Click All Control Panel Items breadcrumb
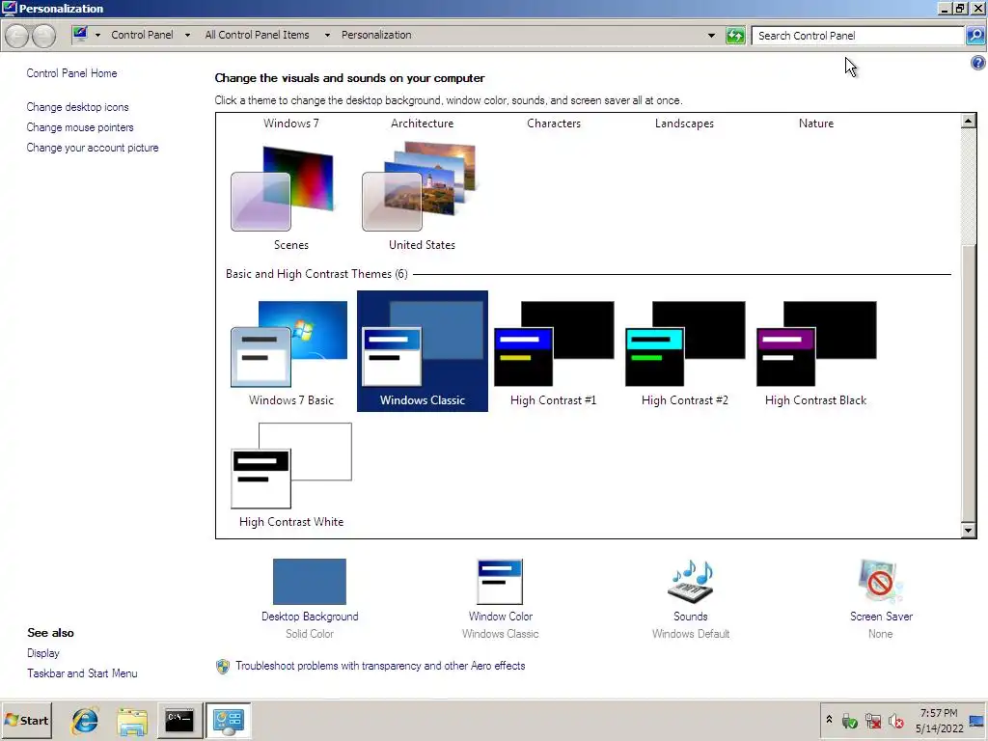Screen dimensions: 988x741 click(x=257, y=35)
